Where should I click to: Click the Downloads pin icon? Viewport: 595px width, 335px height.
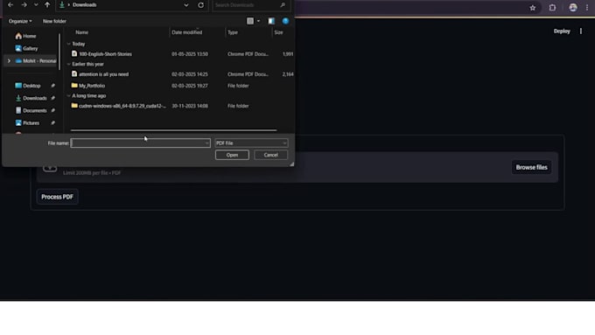pos(52,98)
